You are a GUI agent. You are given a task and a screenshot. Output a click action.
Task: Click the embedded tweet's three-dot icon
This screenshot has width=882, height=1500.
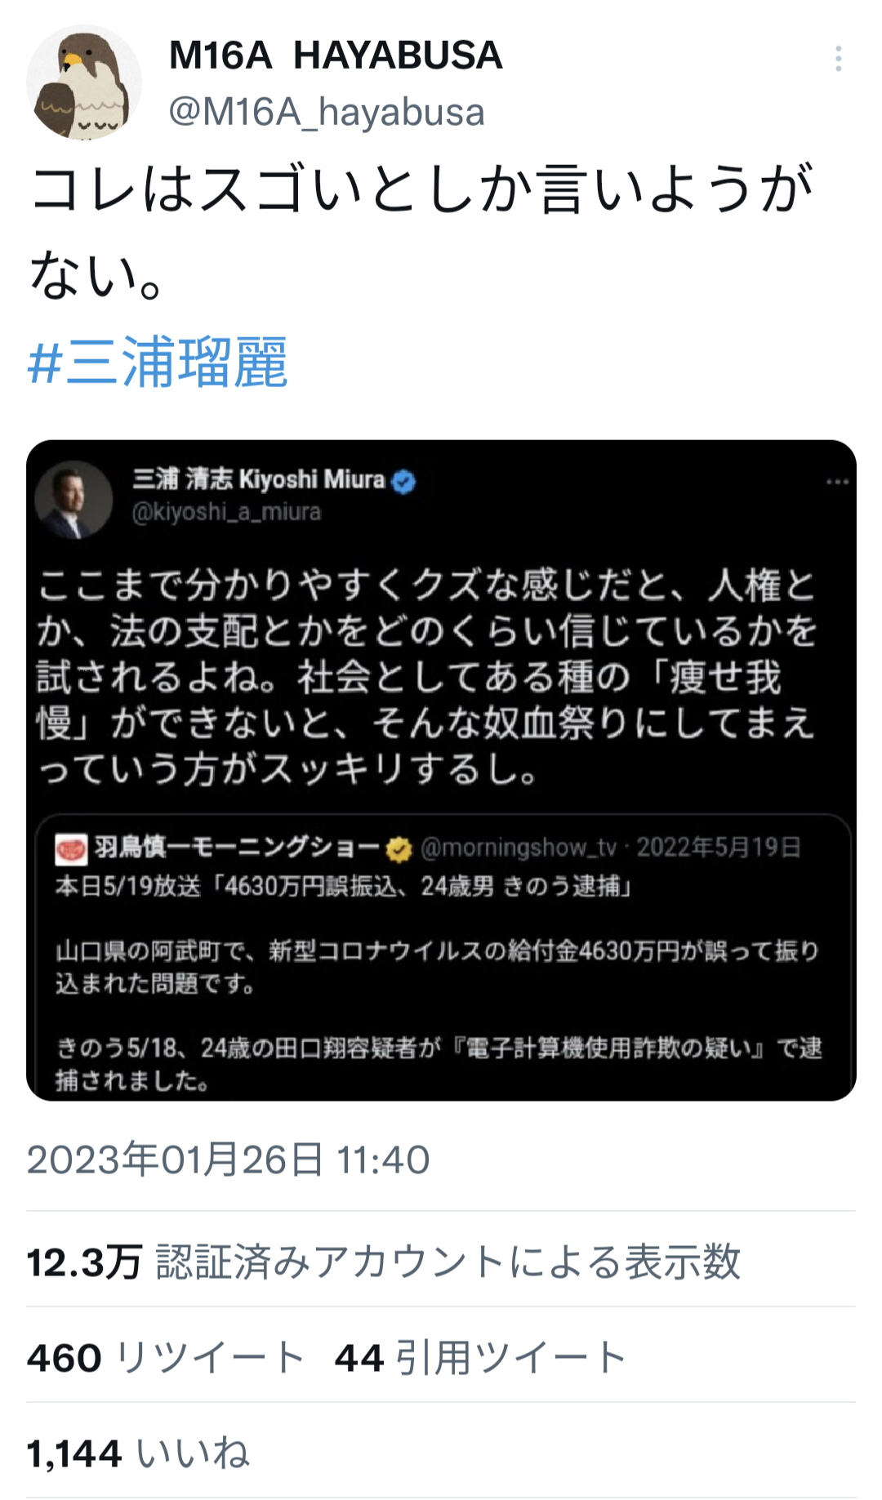(837, 482)
